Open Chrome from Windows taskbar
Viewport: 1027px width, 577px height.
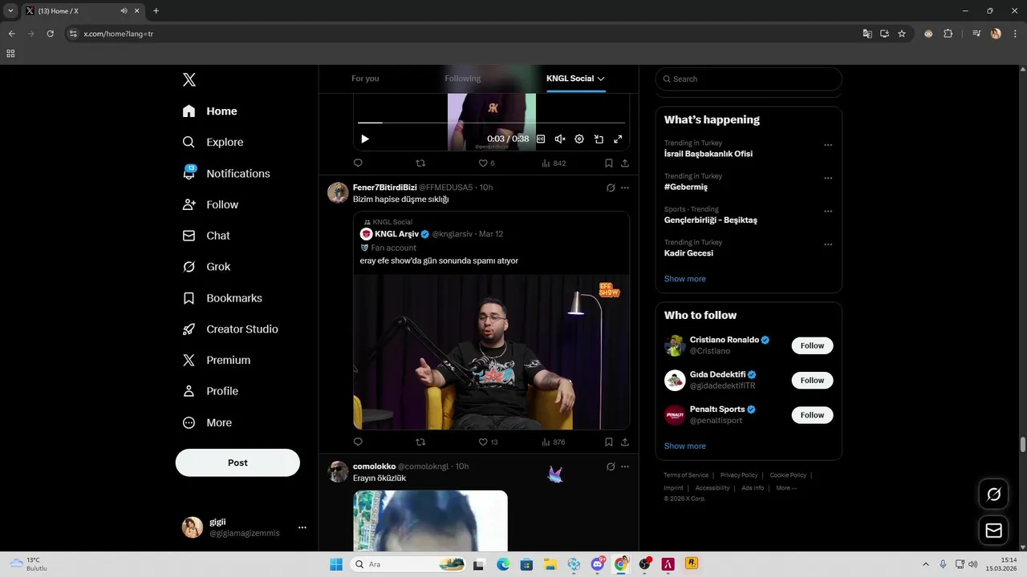621,564
